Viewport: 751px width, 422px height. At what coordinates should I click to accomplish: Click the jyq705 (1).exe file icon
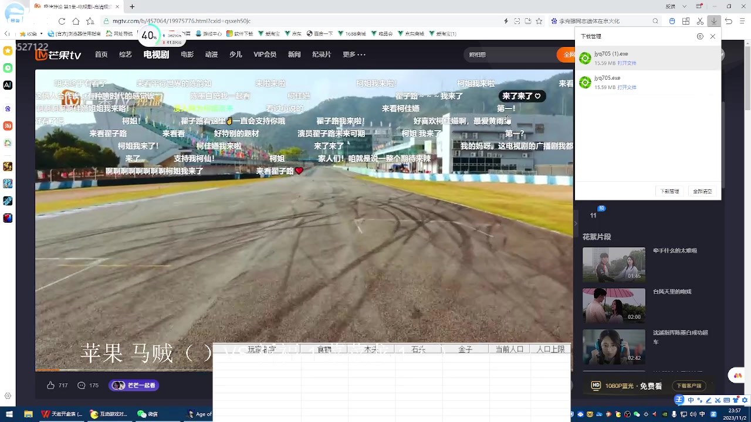[585, 58]
